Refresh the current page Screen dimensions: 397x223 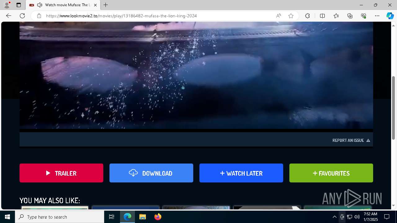[x=22, y=16]
